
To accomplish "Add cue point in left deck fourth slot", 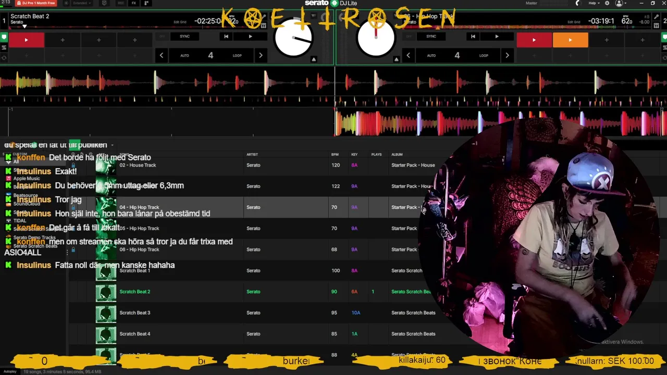I will [x=134, y=40].
